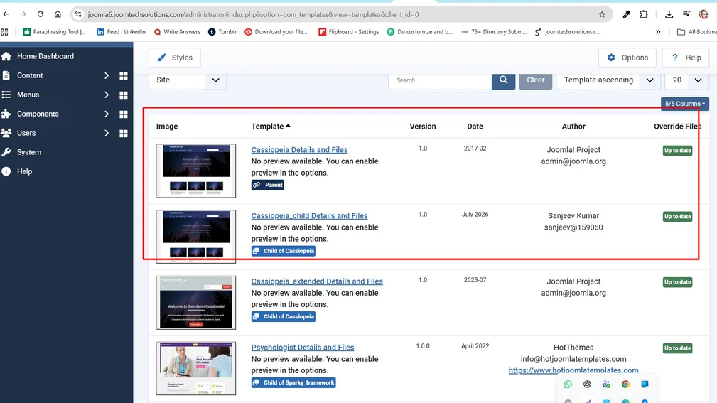Image resolution: width=717 pixels, height=403 pixels.
Task: Open Psychologist Details and Files
Action: coord(302,347)
